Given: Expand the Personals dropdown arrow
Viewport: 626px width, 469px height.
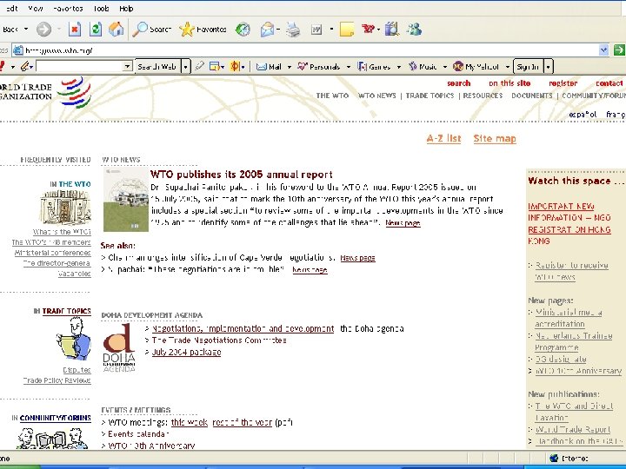Looking at the screenshot, I should click(348, 67).
